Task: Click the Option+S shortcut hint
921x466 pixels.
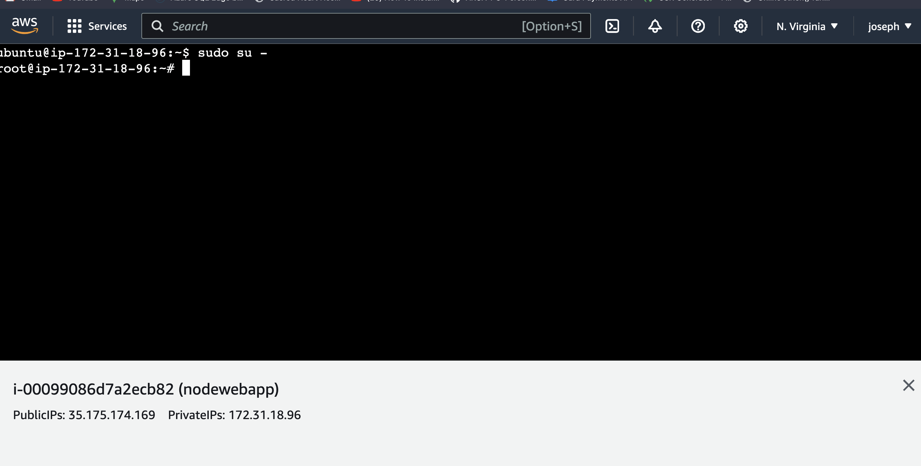Action: pyautogui.click(x=552, y=26)
